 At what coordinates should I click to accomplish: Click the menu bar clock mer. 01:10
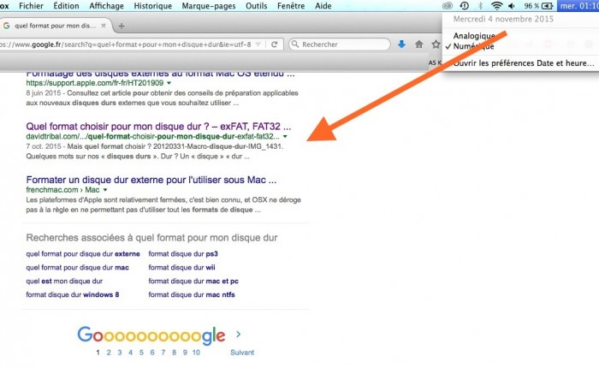click(578, 6)
